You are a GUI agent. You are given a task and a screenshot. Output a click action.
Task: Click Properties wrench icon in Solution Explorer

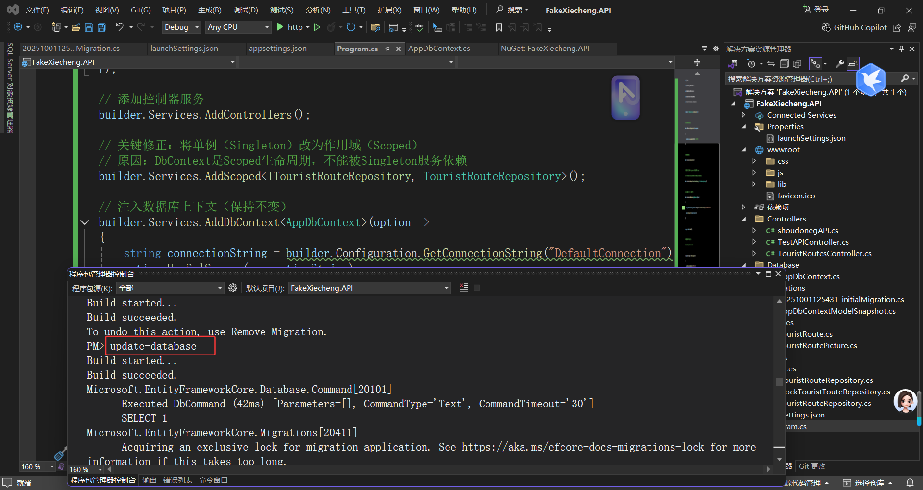tap(840, 63)
